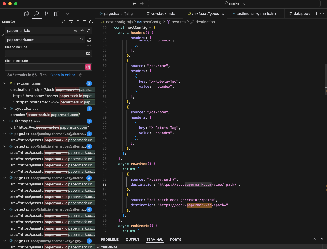The image size is (327, 249).
Task: Click the sitemap.ts file row
Action: click(x=48, y=121)
